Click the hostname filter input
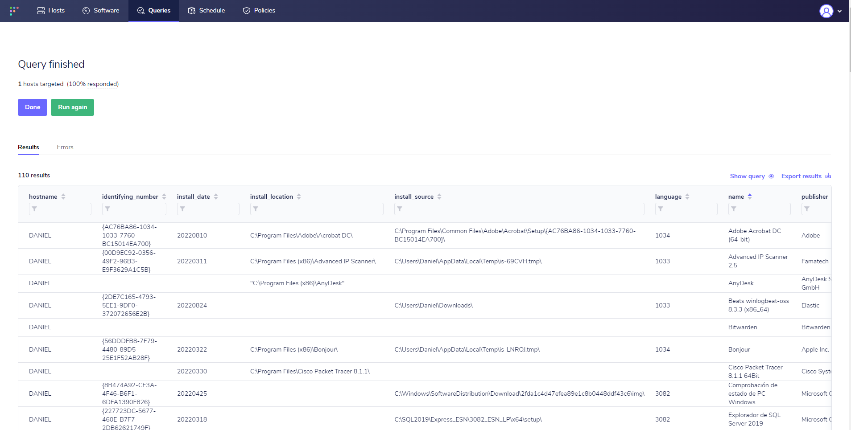This screenshot has width=851, height=430. 60,209
